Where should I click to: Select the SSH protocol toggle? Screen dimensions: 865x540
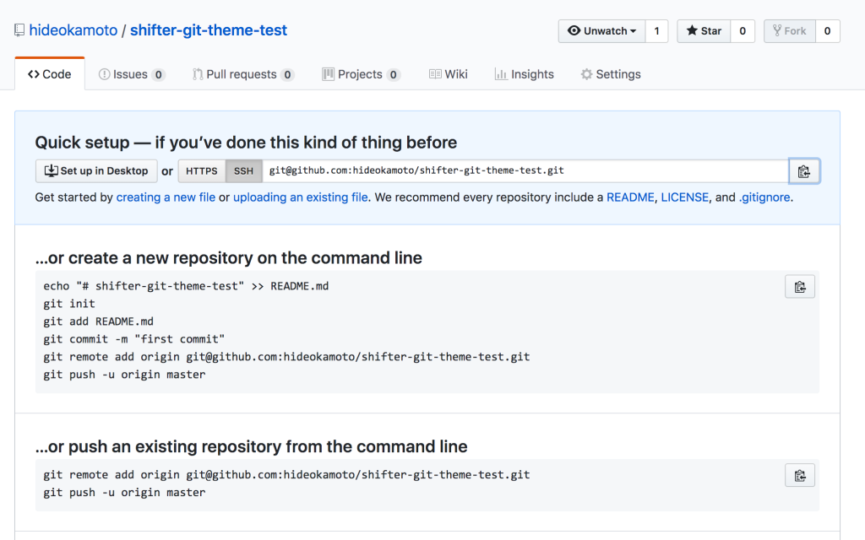[243, 171]
